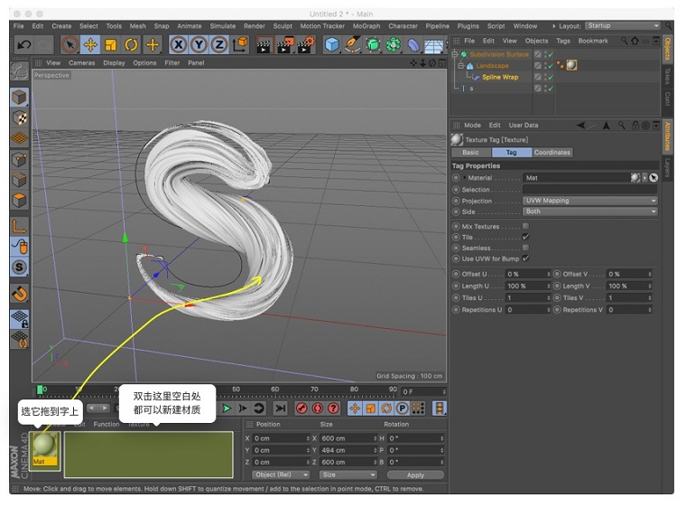Click the Apply button
This screenshot has width=686, height=507.
415,474
